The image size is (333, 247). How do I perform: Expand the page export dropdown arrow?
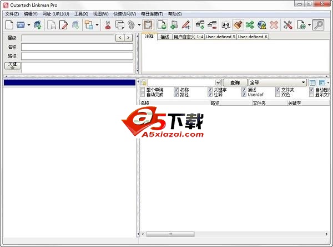[309, 25]
